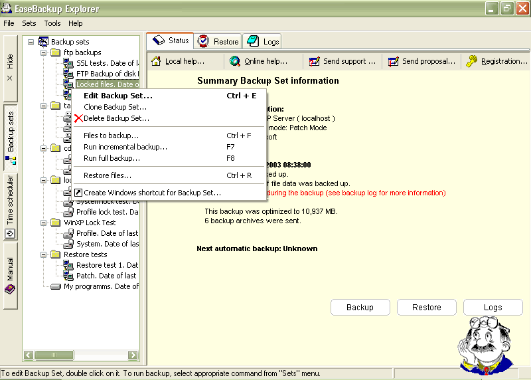Collapse the WinXP Lock Test folder

click(44, 223)
